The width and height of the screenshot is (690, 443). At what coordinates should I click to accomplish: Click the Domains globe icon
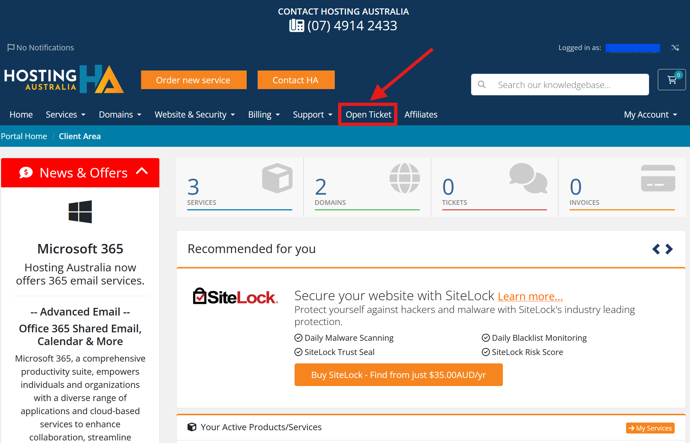tap(405, 178)
